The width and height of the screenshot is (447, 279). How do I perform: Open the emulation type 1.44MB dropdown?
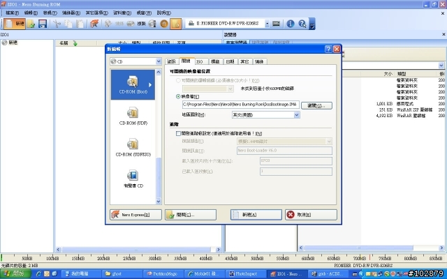(329, 141)
